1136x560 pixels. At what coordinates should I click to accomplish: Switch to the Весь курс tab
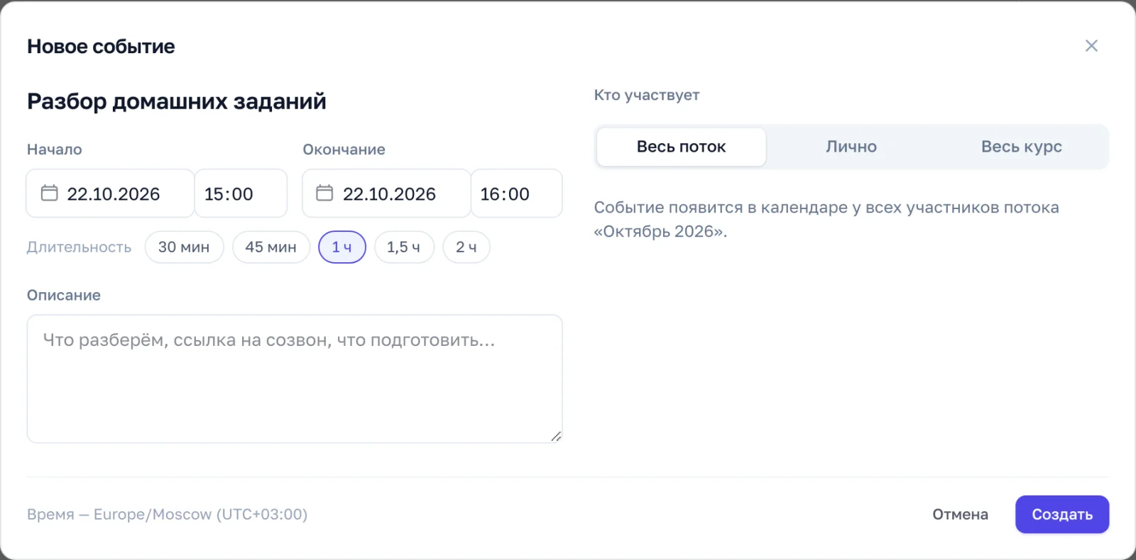pyautogui.click(x=1022, y=147)
